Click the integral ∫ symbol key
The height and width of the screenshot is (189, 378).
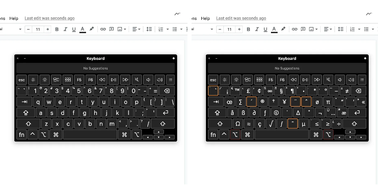click(x=282, y=124)
